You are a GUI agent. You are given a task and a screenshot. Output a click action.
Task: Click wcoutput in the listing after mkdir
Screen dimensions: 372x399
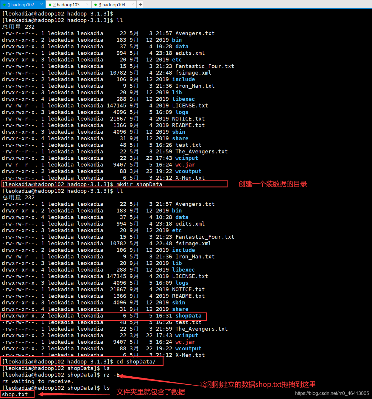tap(189, 348)
